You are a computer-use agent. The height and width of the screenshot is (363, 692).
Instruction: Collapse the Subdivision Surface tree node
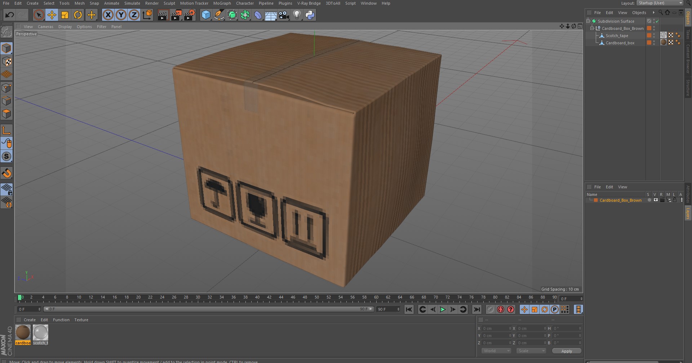point(588,21)
